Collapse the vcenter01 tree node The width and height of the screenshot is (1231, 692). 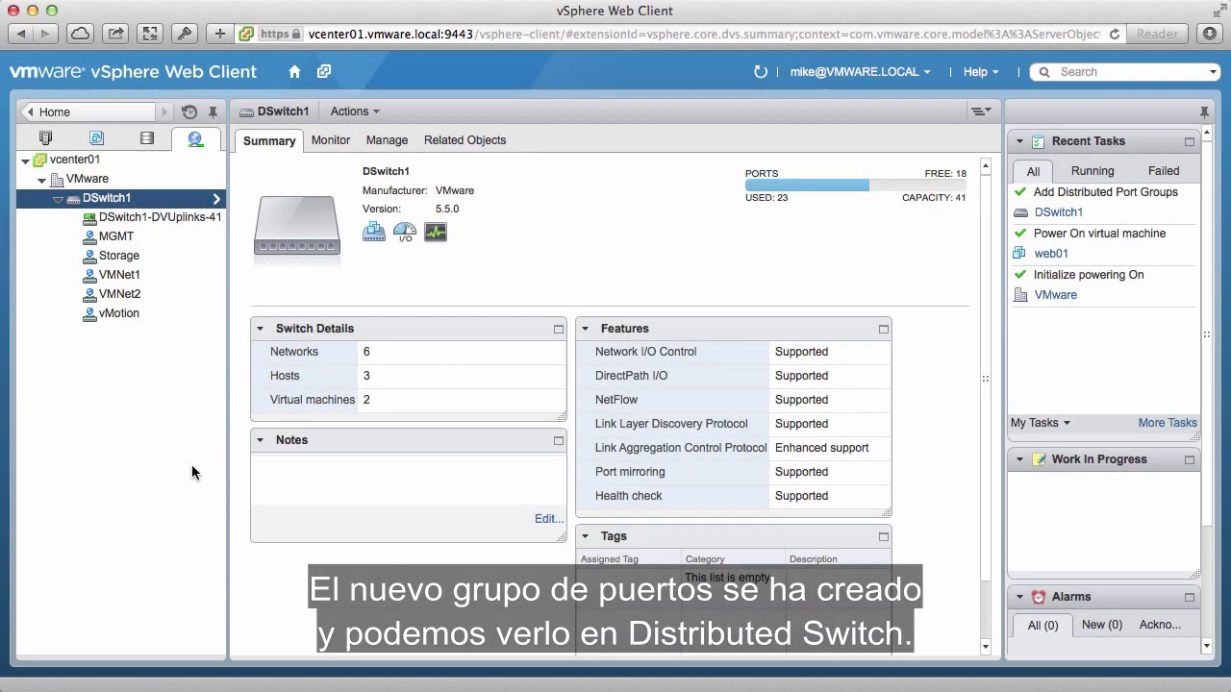pyautogui.click(x=25, y=161)
